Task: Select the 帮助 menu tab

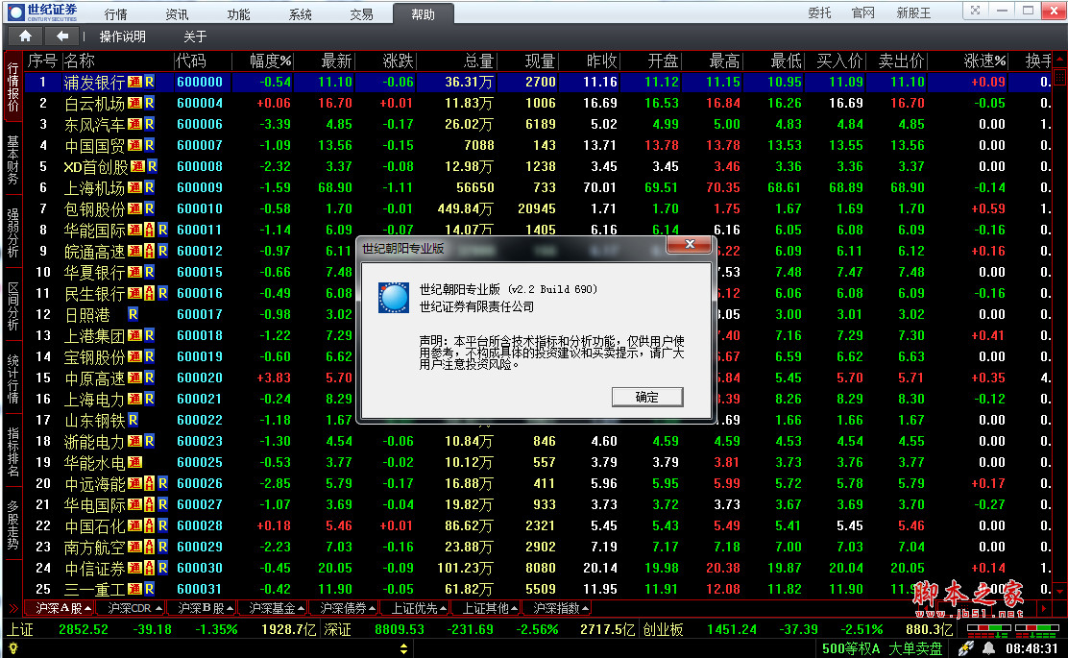Action: click(x=423, y=14)
